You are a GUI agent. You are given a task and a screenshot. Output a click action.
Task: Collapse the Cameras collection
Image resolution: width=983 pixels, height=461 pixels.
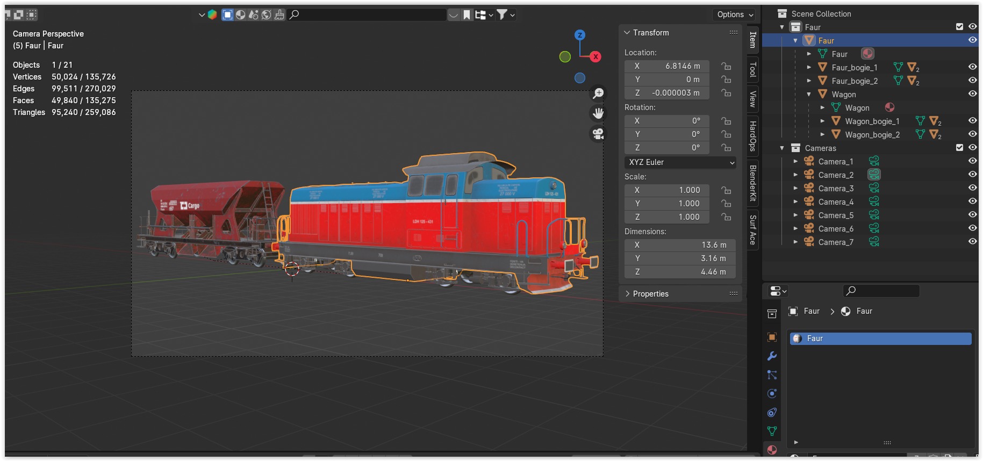[x=782, y=148]
